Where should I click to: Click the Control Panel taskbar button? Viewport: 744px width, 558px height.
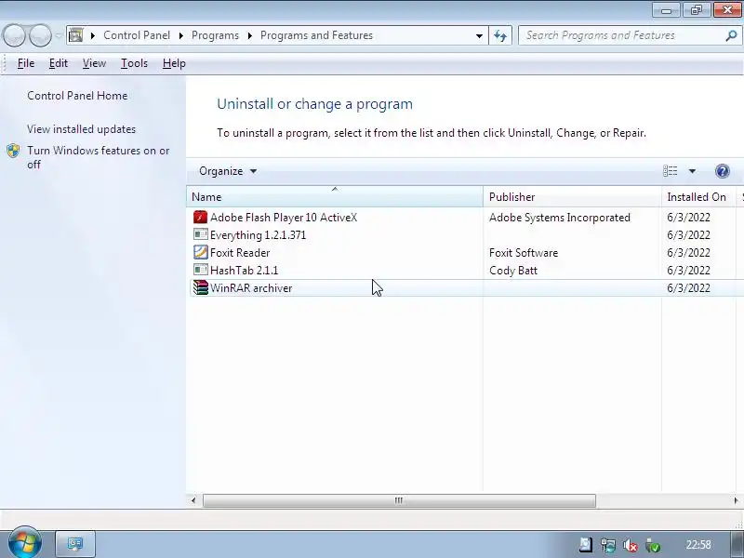click(75, 544)
